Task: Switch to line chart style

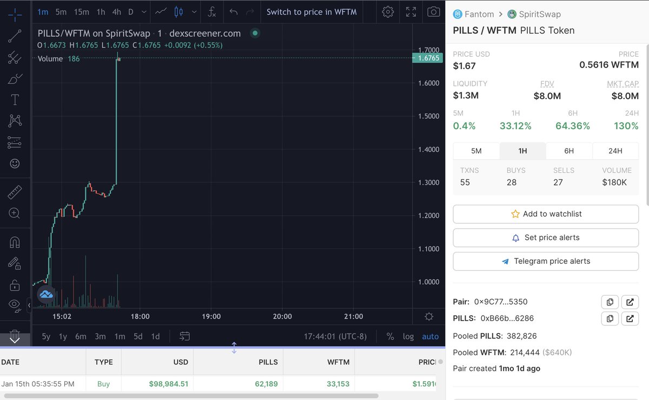Action: 161,11
